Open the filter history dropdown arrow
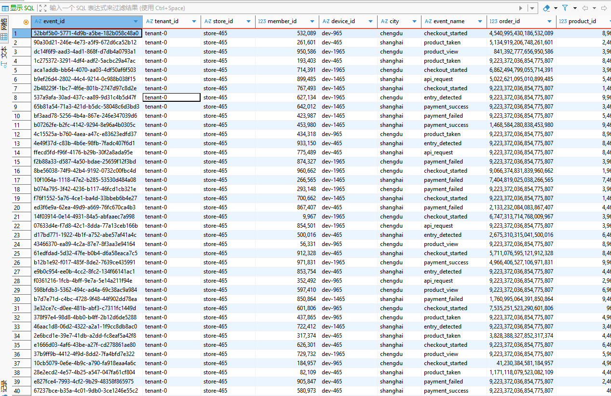This screenshot has height=396, width=611. (532, 8)
